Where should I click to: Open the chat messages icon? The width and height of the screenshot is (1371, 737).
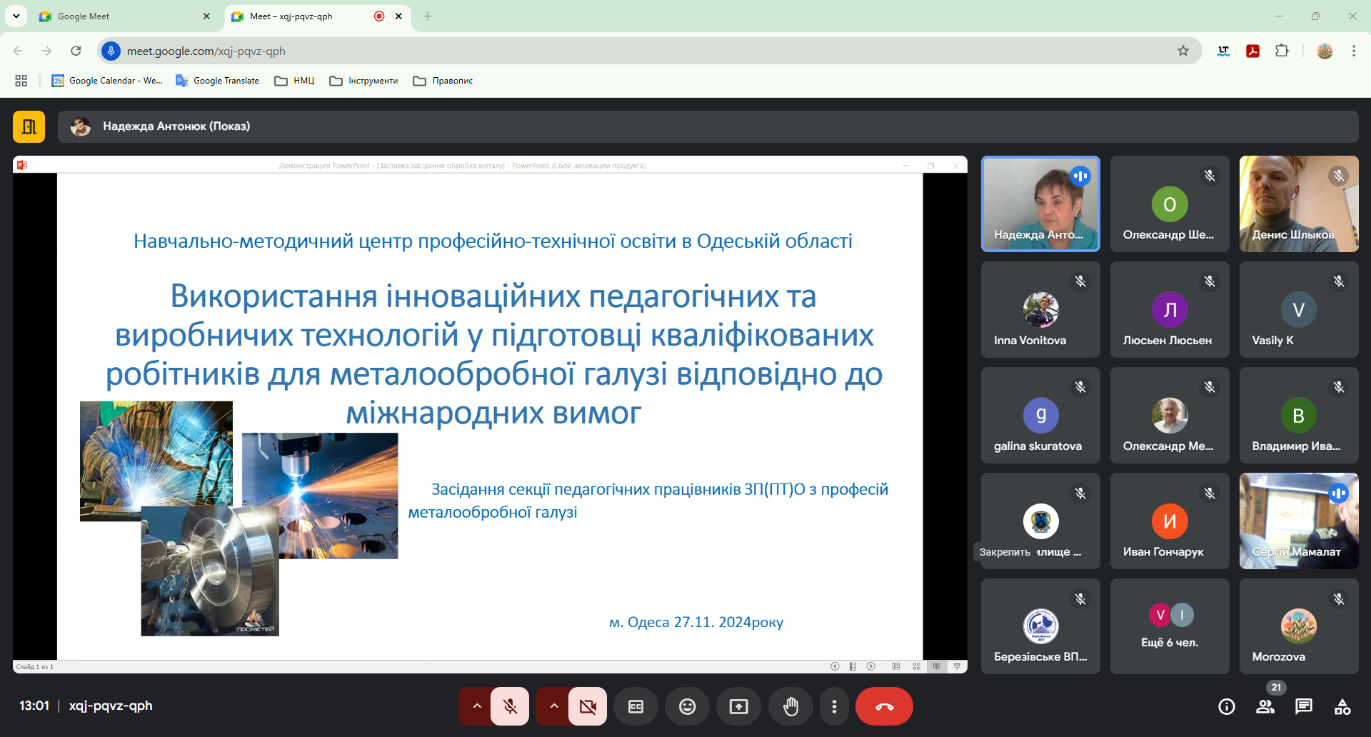click(x=1303, y=706)
